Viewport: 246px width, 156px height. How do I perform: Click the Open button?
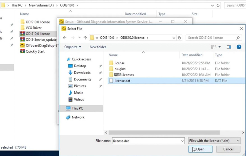coord(200,149)
